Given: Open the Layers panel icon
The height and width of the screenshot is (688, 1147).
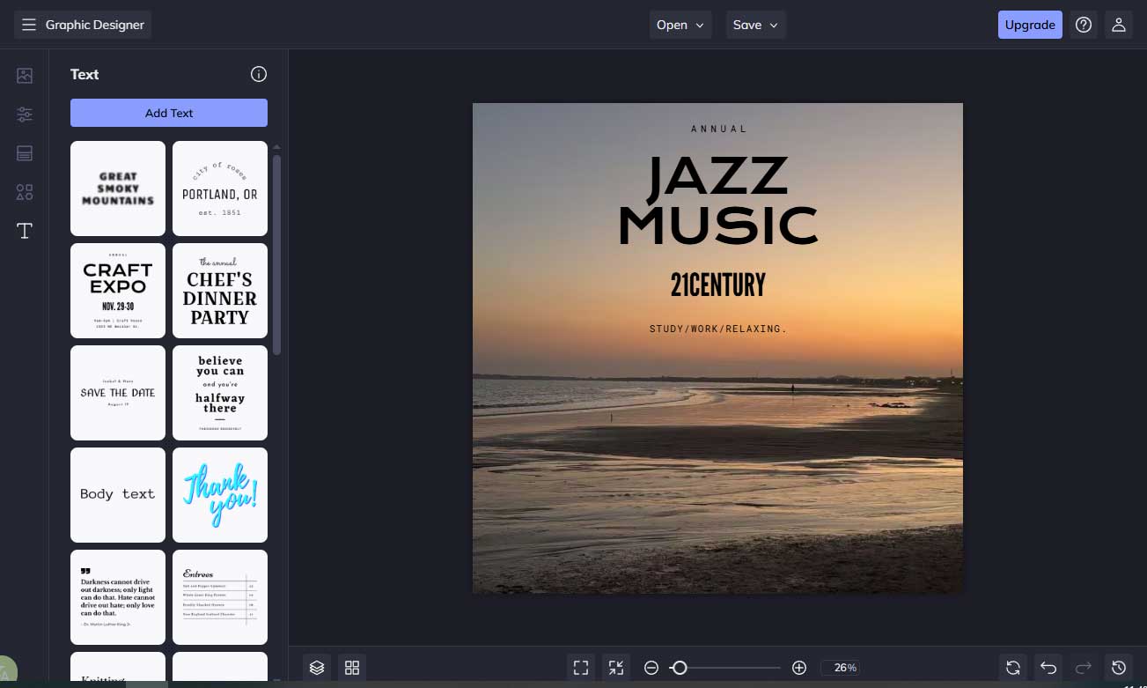Looking at the screenshot, I should pyautogui.click(x=317, y=668).
